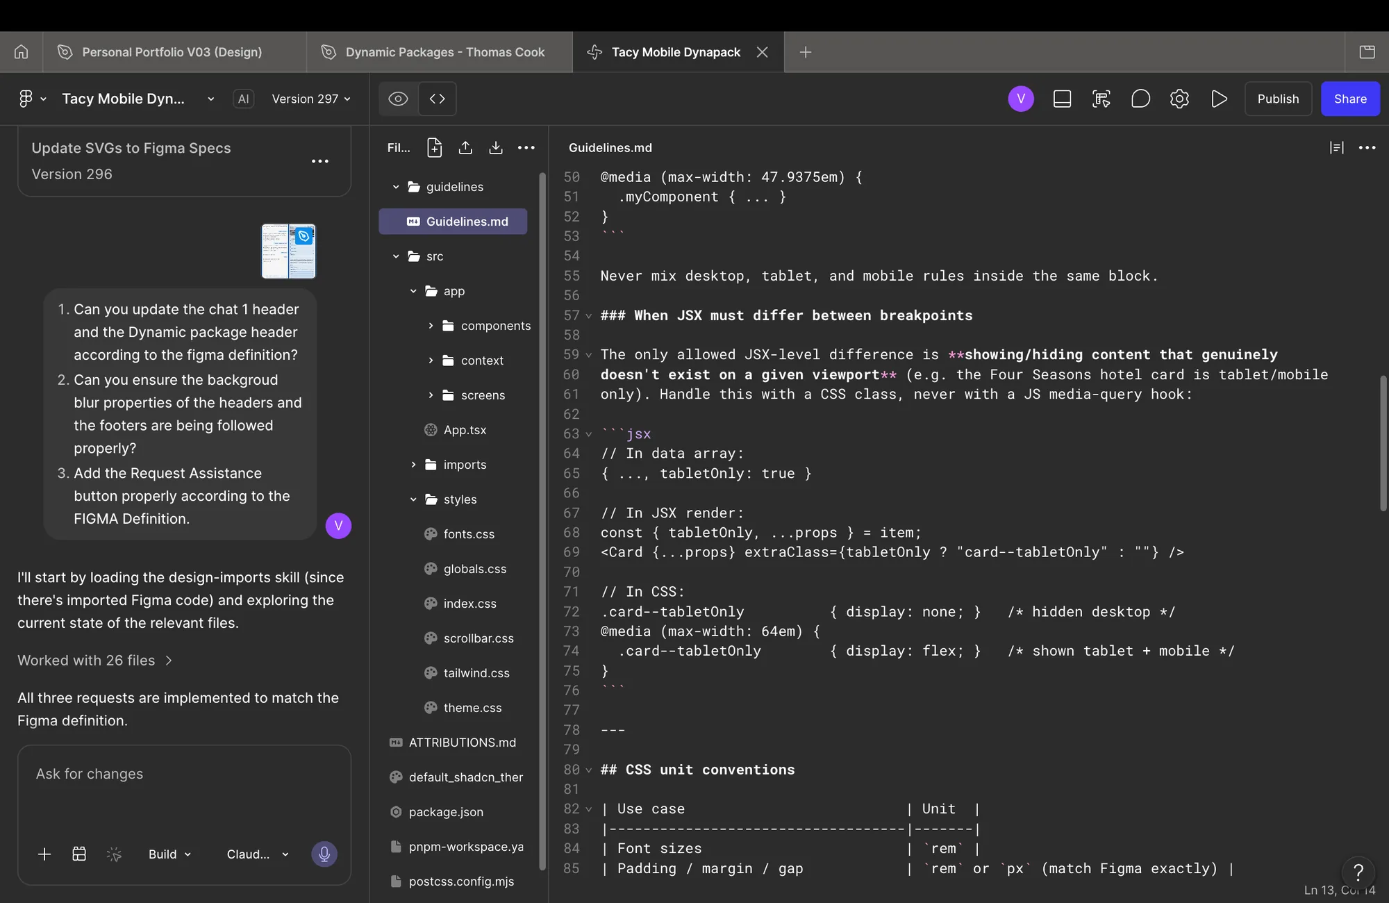Open the purple V user avatar in toolbar
The height and width of the screenshot is (903, 1389).
(x=1021, y=99)
